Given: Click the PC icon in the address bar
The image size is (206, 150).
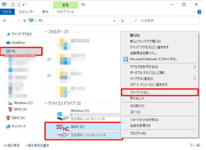Looking at the screenshot, I should [31, 21].
